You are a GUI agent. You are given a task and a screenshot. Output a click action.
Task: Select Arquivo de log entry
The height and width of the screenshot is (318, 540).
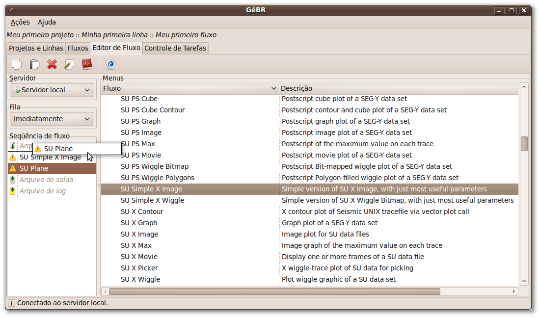52,191
